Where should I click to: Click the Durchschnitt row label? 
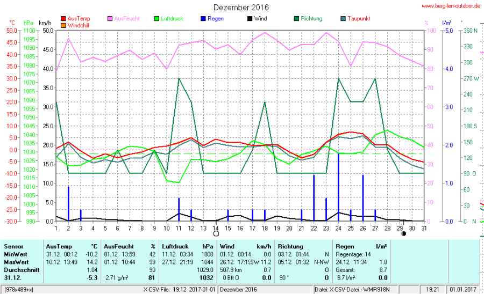19,269
